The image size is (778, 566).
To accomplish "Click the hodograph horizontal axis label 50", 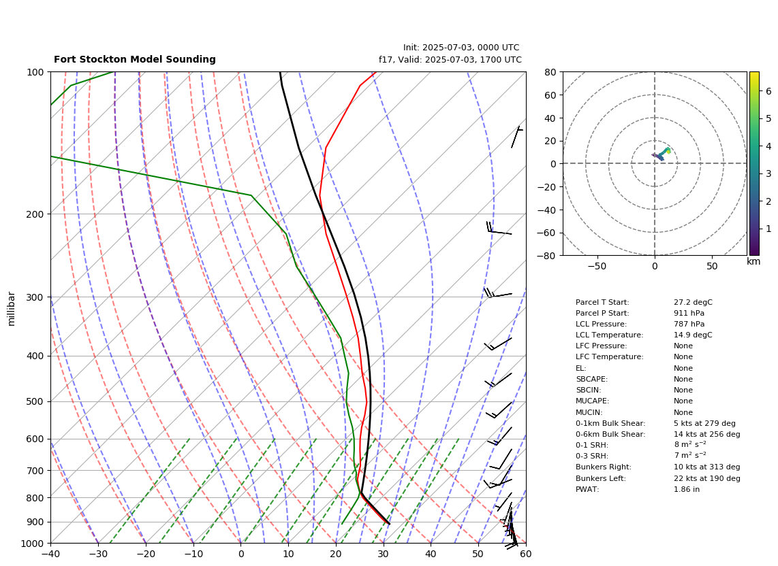I will point(712,266).
